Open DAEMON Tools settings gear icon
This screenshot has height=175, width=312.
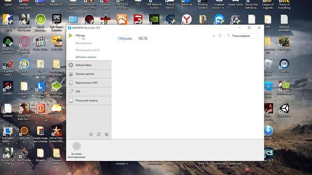(91, 134)
